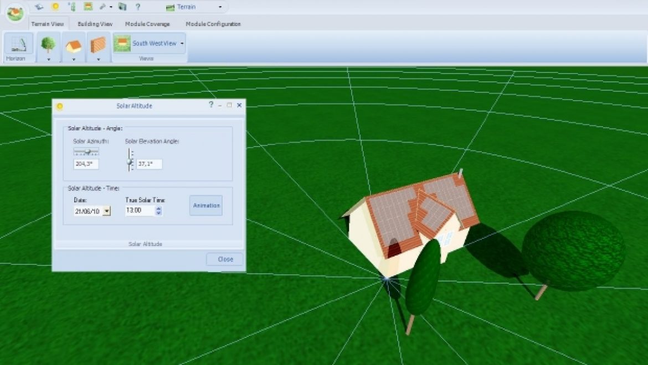
Task: Click the Animation button
Action: (x=206, y=205)
